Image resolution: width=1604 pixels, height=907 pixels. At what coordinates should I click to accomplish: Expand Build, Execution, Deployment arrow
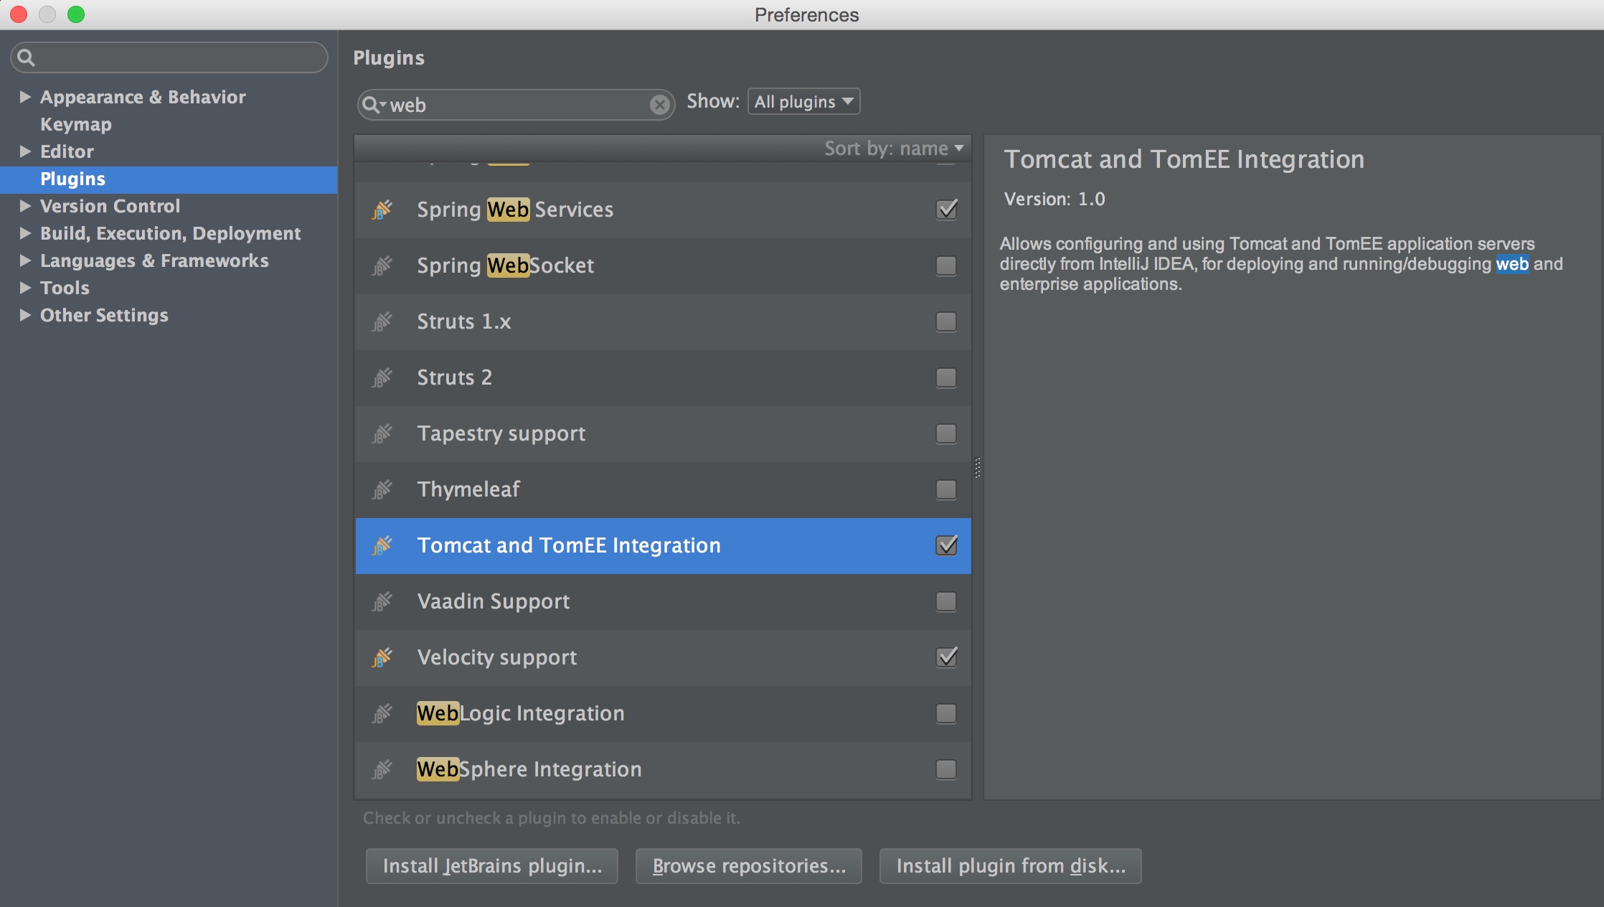[x=25, y=233]
